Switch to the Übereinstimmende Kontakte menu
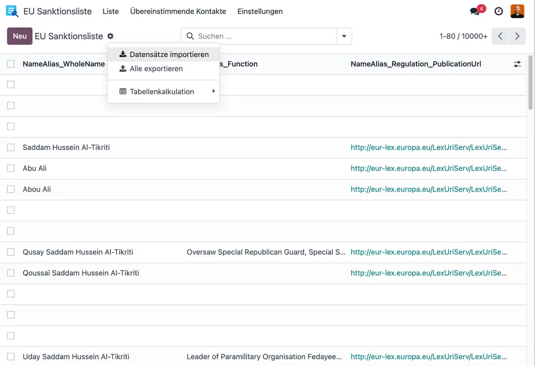The width and height of the screenshot is (535, 366). coord(178,10)
